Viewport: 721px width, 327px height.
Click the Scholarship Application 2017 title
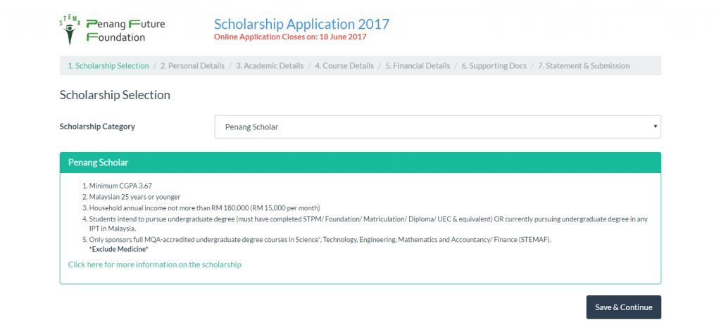click(x=301, y=24)
